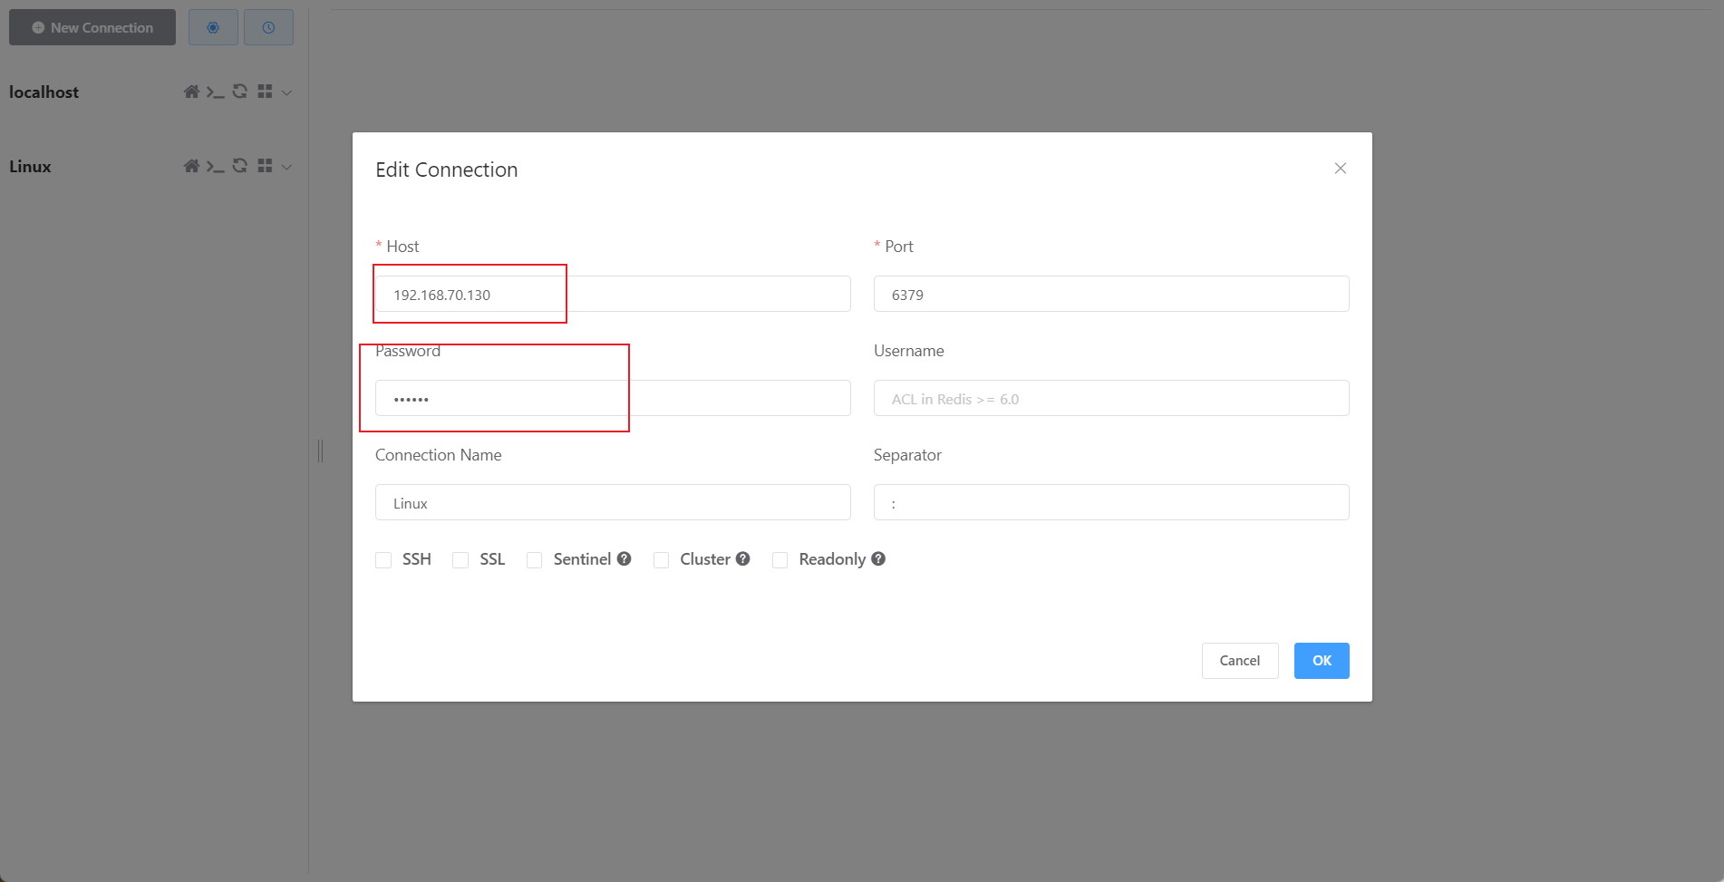Show the Cluster help question icon
The image size is (1724, 882).
(743, 559)
